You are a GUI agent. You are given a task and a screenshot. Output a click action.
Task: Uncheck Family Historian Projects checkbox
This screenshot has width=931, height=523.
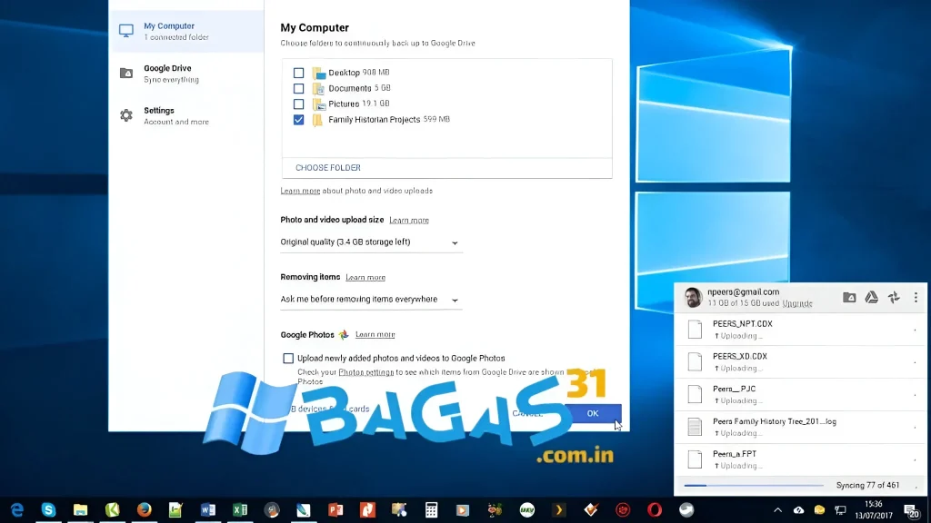click(298, 120)
